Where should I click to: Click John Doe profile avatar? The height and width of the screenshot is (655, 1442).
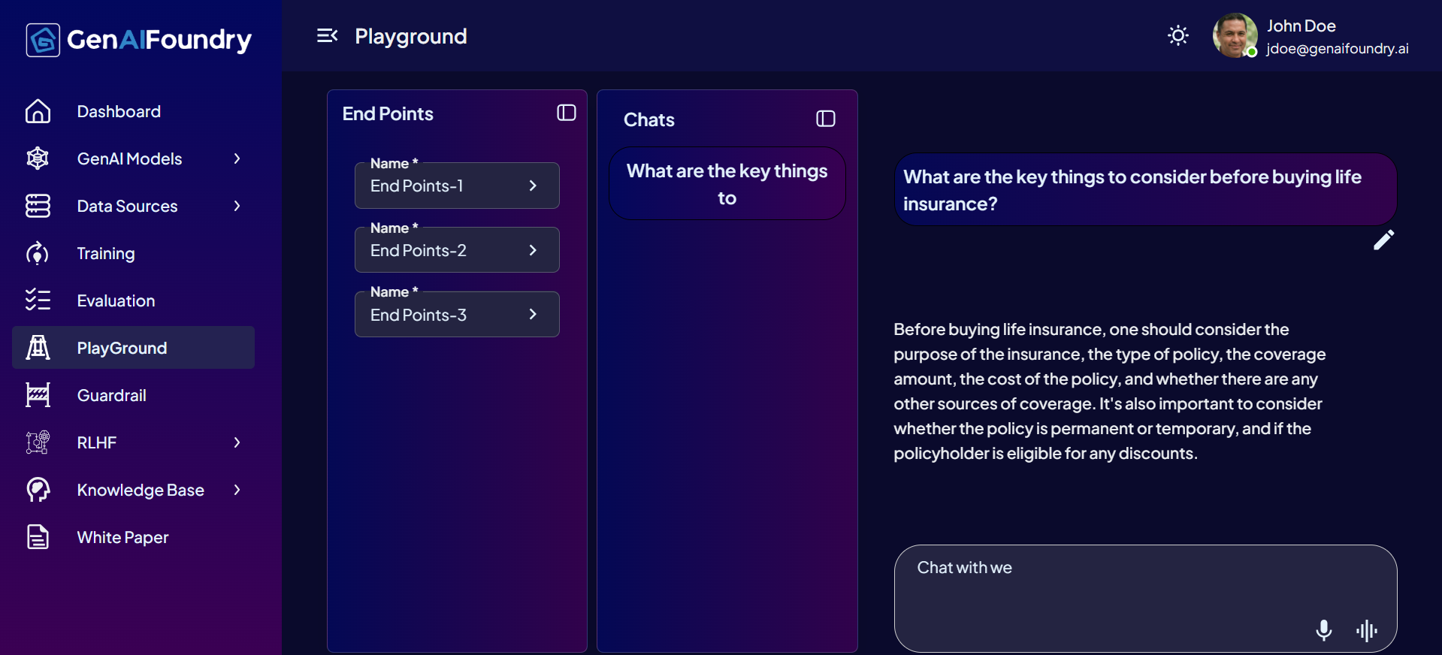tap(1235, 35)
